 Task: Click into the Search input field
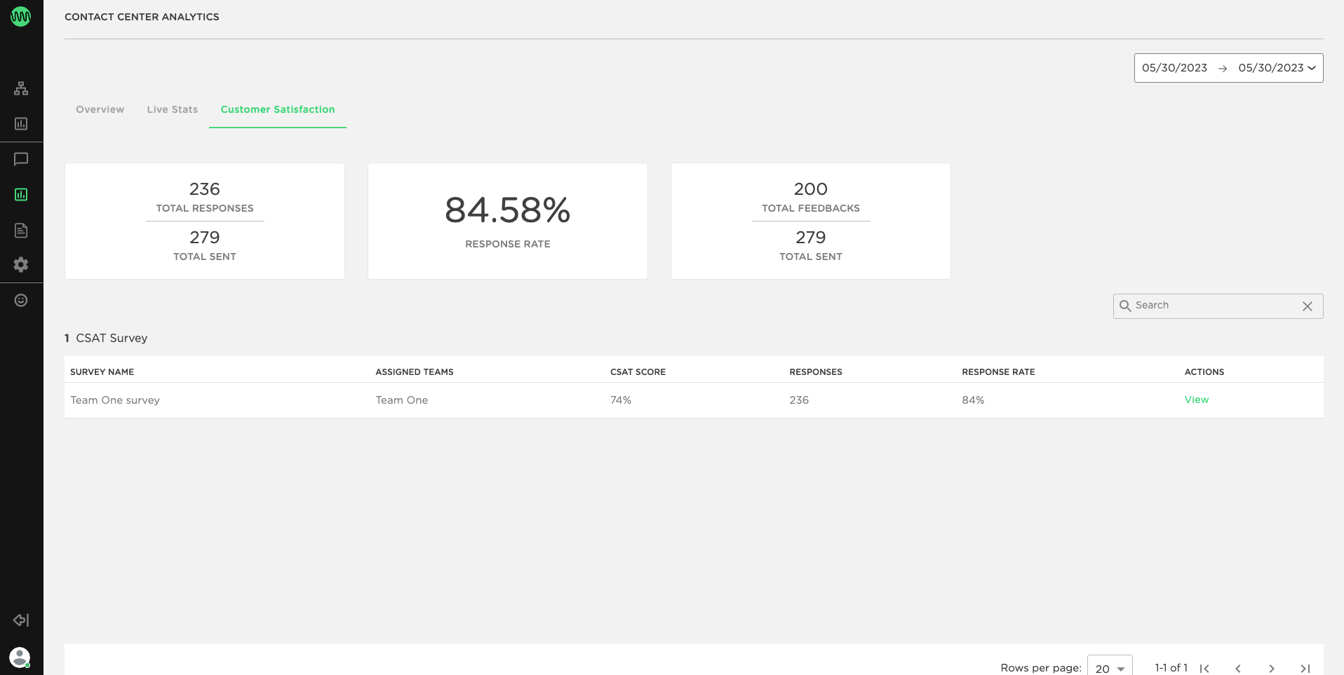point(1214,306)
